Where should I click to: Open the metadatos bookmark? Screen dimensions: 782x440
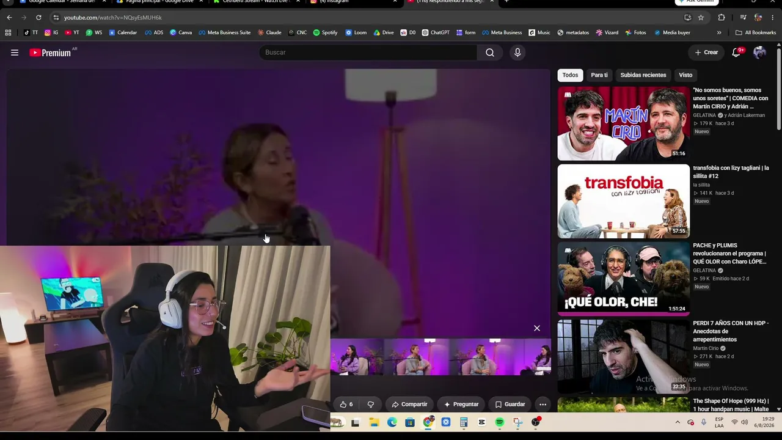[x=573, y=32]
